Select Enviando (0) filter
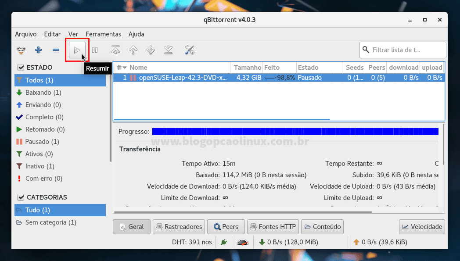The height and width of the screenshot is (261, 460). point(60,105)
